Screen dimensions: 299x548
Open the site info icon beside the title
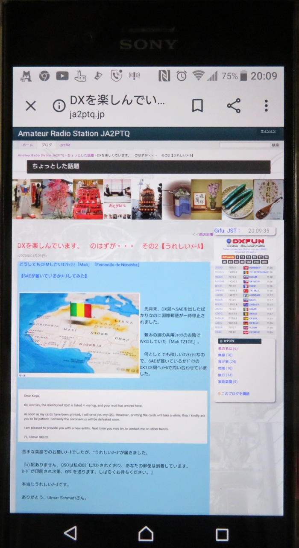tap(59, 106)
